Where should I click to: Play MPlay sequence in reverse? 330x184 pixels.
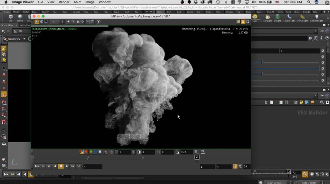coord(55,166)
